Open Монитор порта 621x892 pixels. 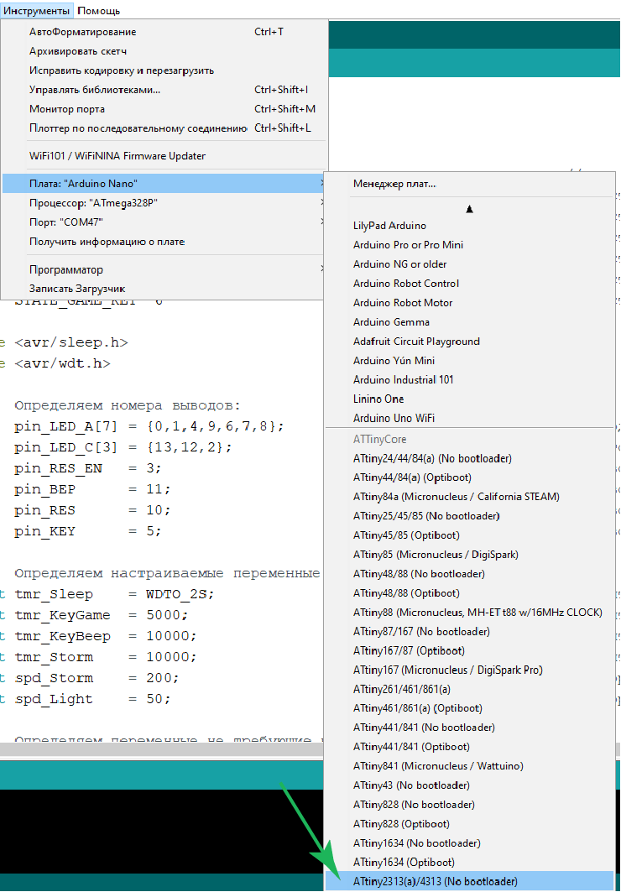[x=165, y=109]
